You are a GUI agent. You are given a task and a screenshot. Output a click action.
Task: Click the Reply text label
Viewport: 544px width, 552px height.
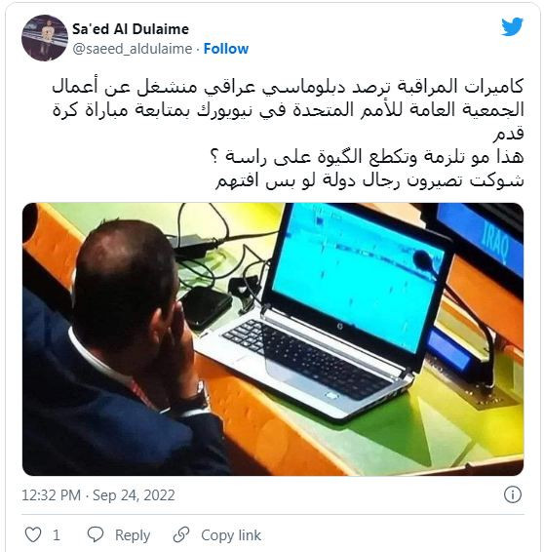coord(133,535)
